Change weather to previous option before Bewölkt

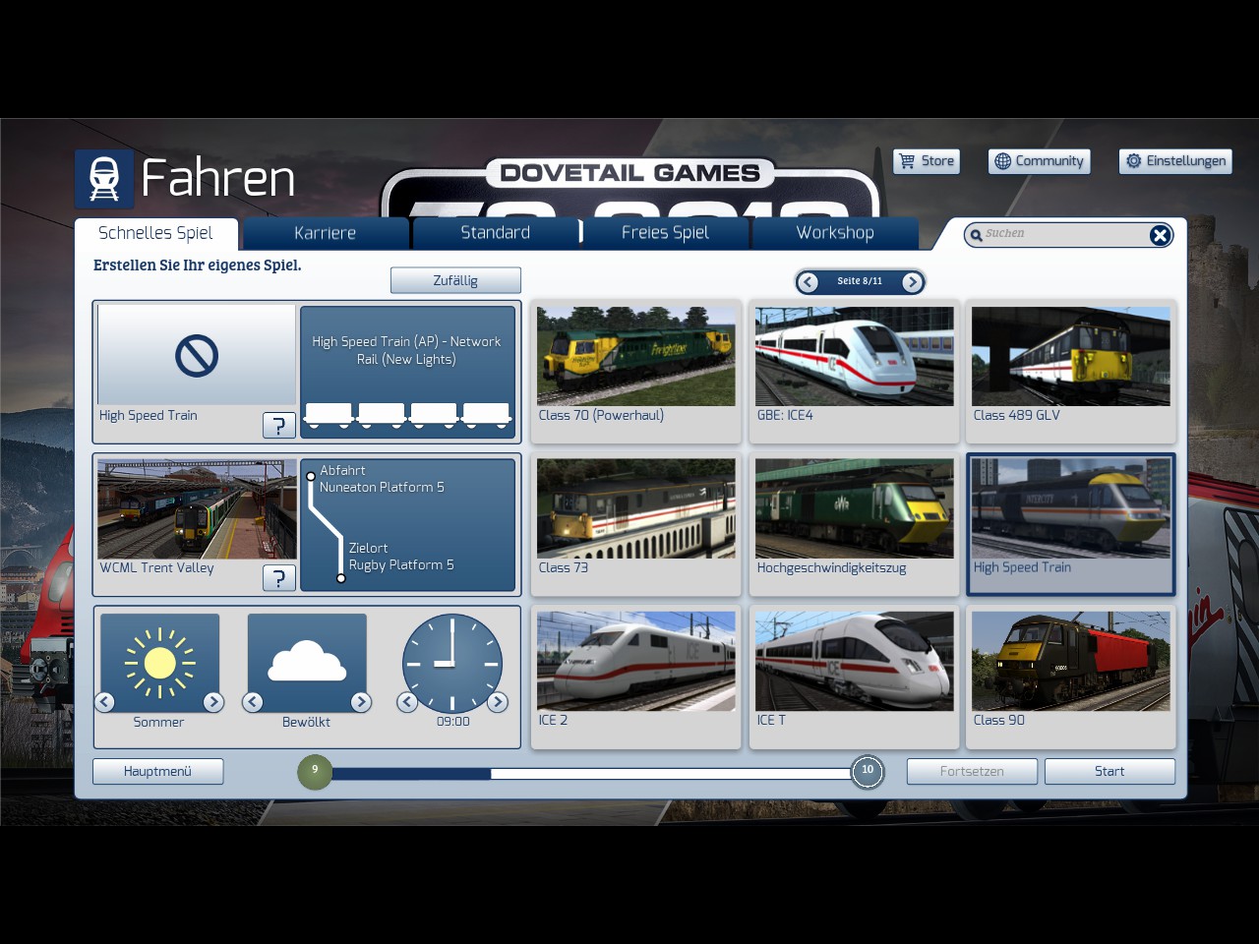pyautogui.click(x=253, y=702)
